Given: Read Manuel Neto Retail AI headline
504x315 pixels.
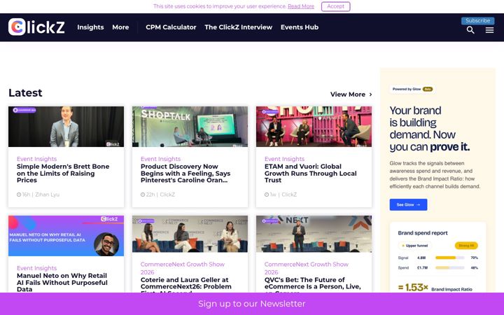Looking at the screenshot, I should pyautogui.click(x=62, y=283).
